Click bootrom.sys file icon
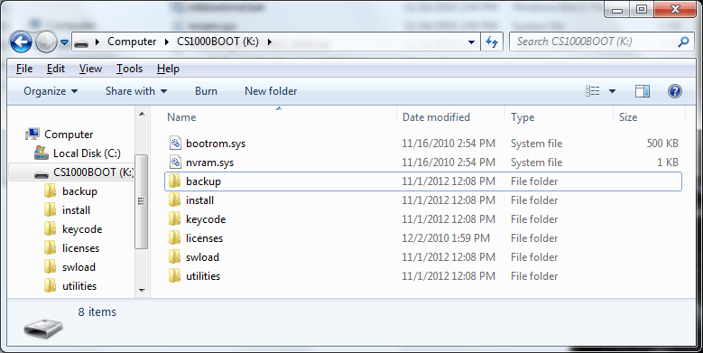 175,144
